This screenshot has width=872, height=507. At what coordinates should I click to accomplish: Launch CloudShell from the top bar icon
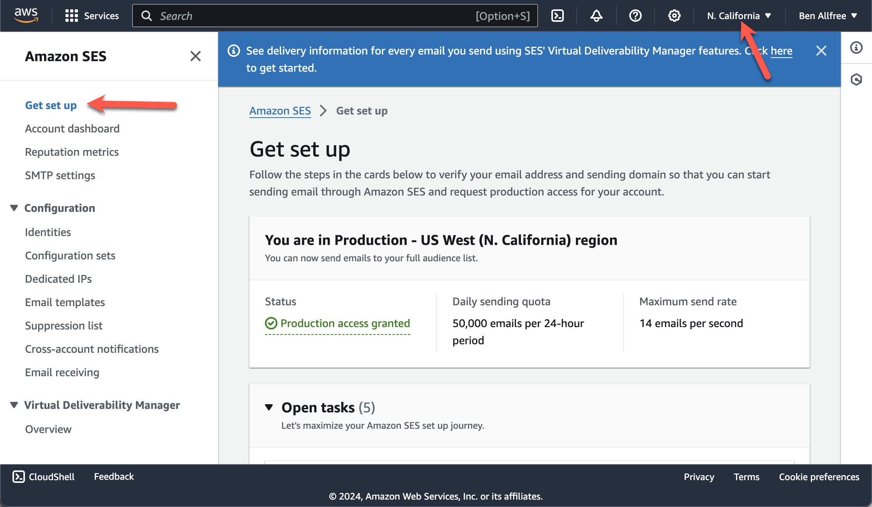pyautogui.click(x=558, y=16)
